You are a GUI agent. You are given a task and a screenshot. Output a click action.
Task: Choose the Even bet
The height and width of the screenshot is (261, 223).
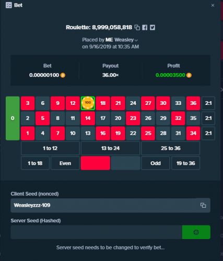65,163
